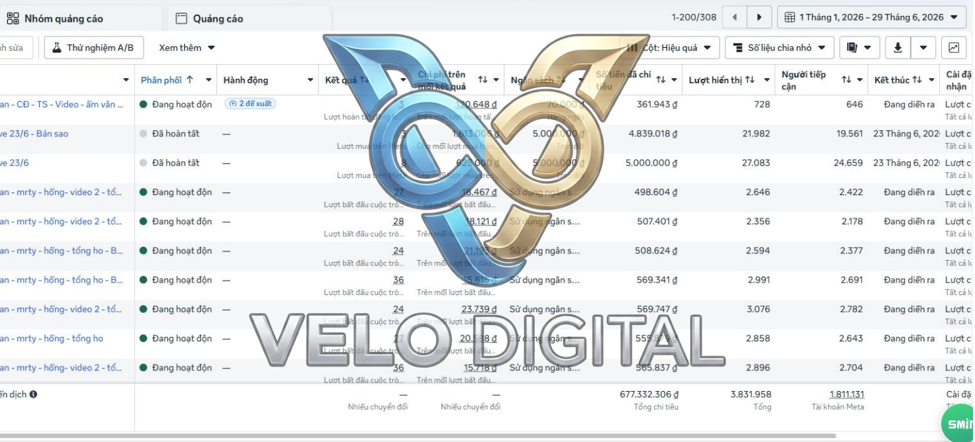
Task: Open the Hành động column dropdown arrow
Action: click(x=310, y=80)
